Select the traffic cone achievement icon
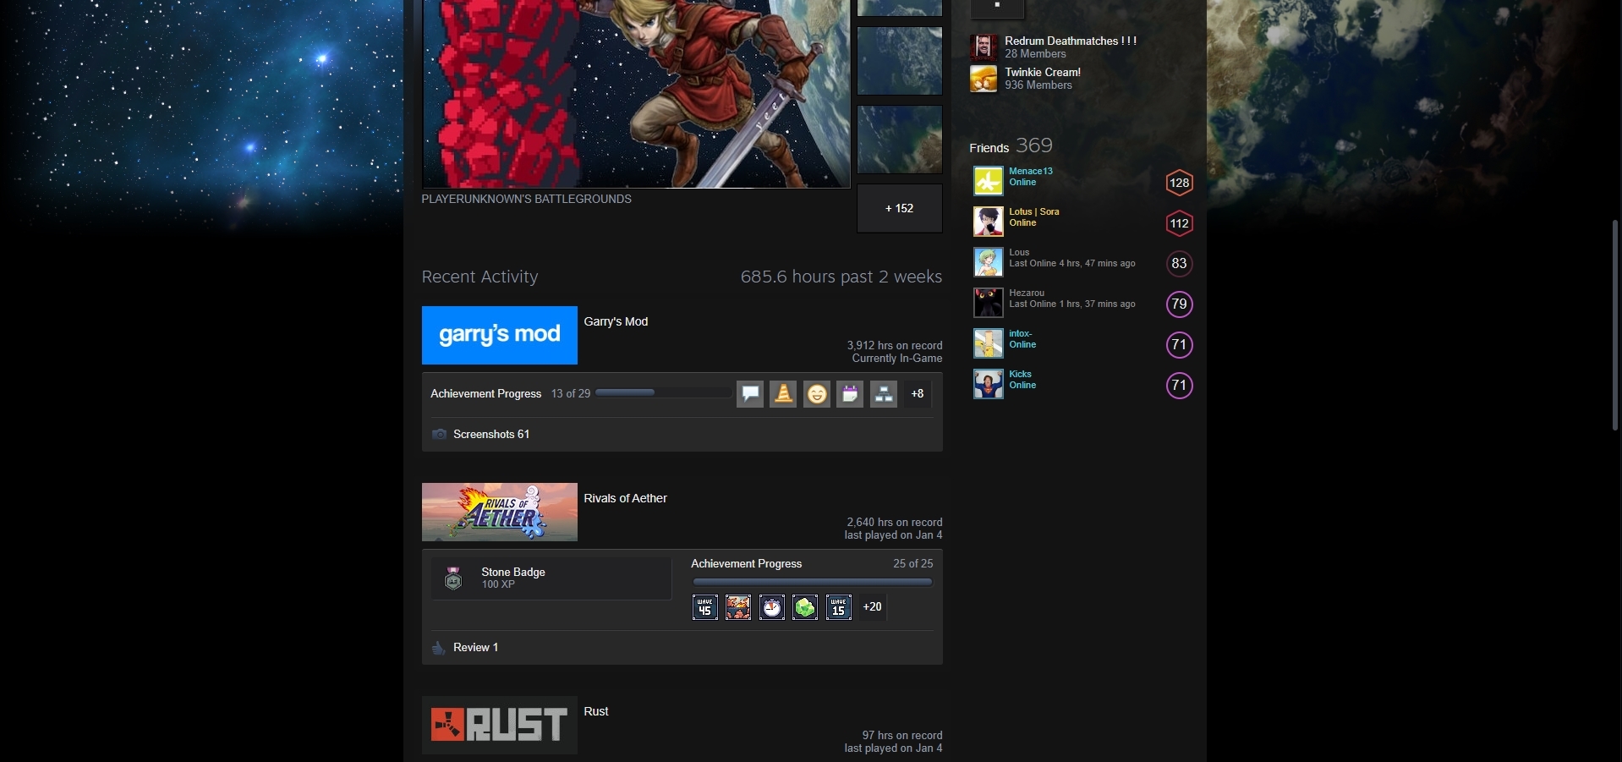The height and width of the screenshot is (762, 1622). [782, 393]
